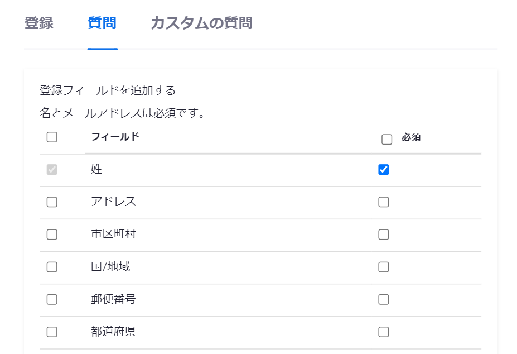Enable the アドレス field checkbox

pyautogui.click(x=52, y=202)
